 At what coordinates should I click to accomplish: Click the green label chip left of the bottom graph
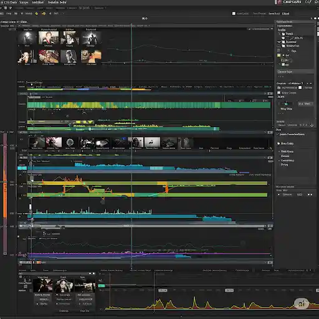102,286
